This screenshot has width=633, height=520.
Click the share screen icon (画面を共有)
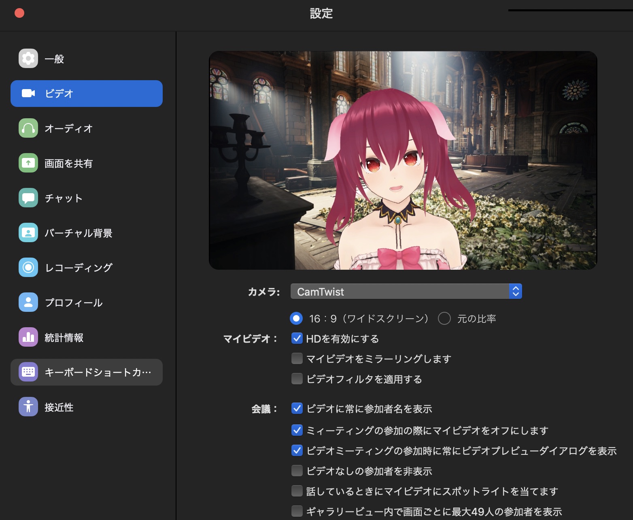click(28, 163)
